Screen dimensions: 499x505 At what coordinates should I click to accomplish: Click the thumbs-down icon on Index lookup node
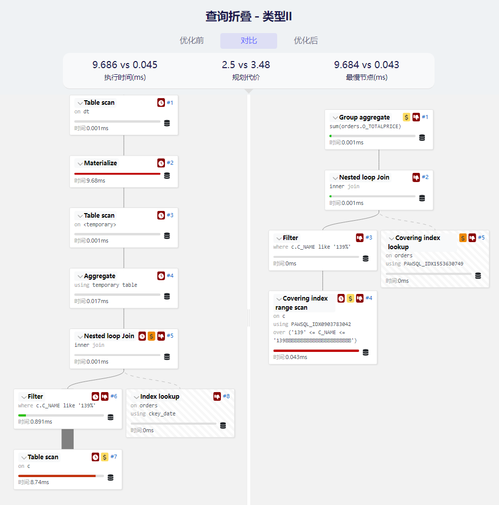[x=217, y=397]
